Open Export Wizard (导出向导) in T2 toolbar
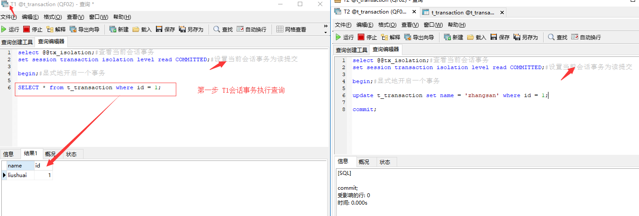 419,37
